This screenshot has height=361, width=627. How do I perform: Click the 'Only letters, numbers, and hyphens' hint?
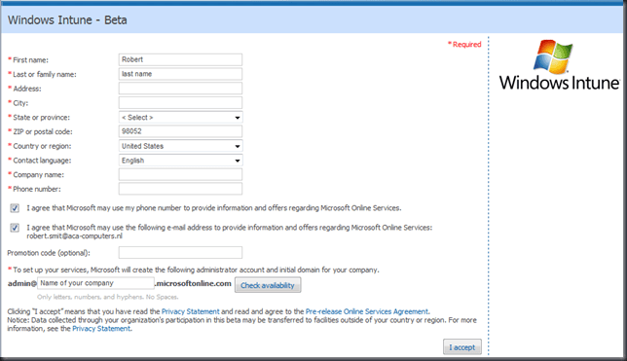(107, 297)
